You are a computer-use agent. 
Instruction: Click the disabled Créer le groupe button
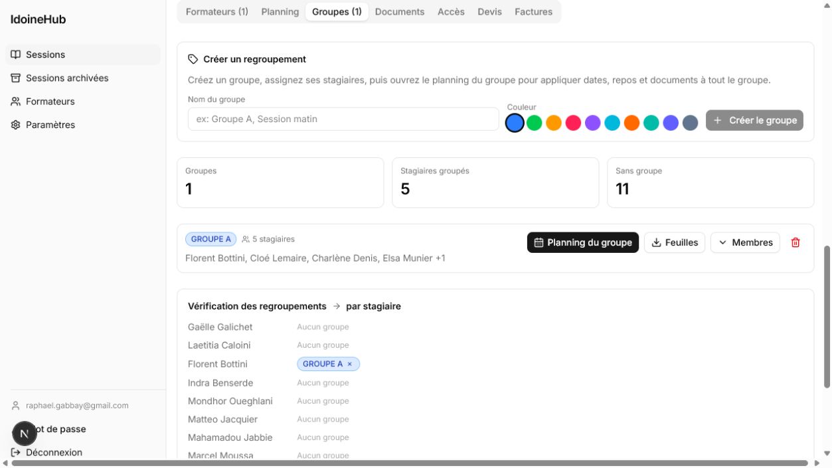(754, 120)
